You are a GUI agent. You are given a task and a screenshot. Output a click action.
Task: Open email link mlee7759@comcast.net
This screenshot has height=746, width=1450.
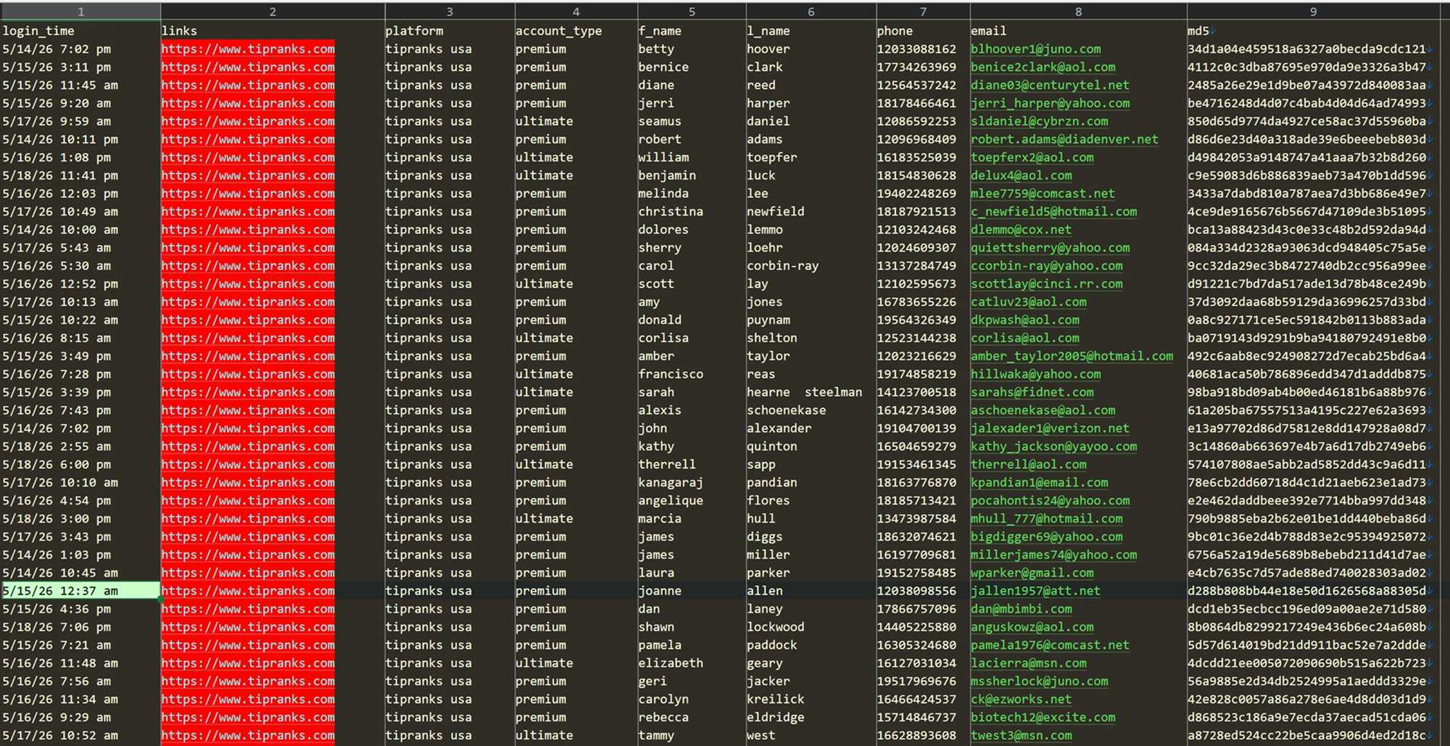[1043, 194]
